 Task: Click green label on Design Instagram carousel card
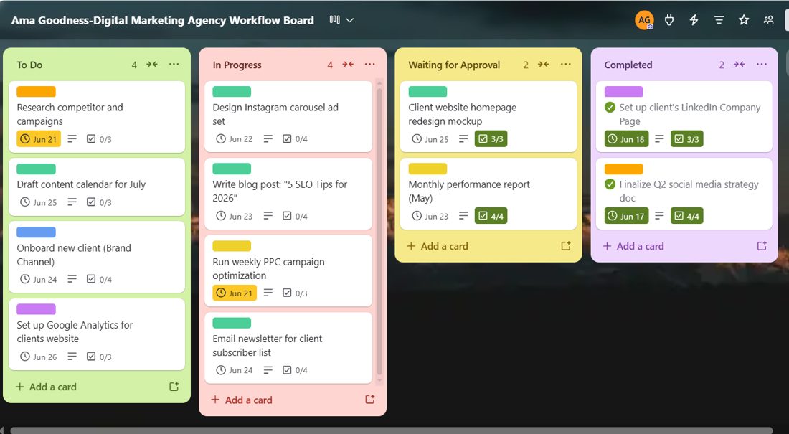click(232, 92)
